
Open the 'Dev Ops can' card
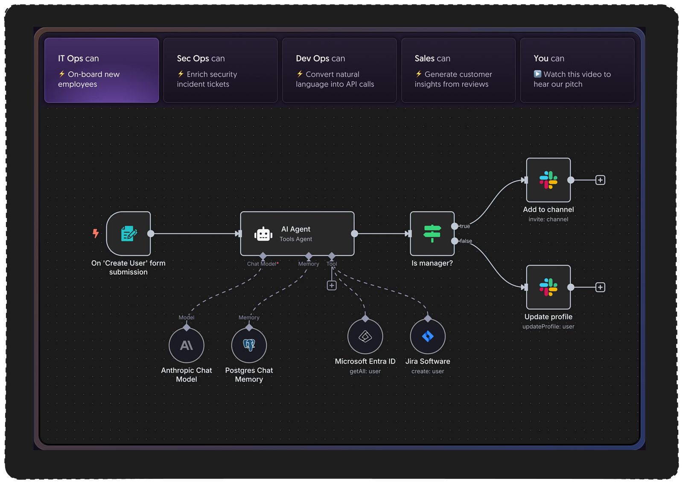tap(339, 70)
